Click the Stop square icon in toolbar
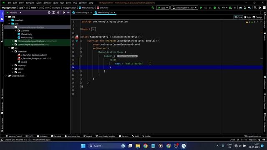This screenshot has height=150, width=267. [234, 7]
